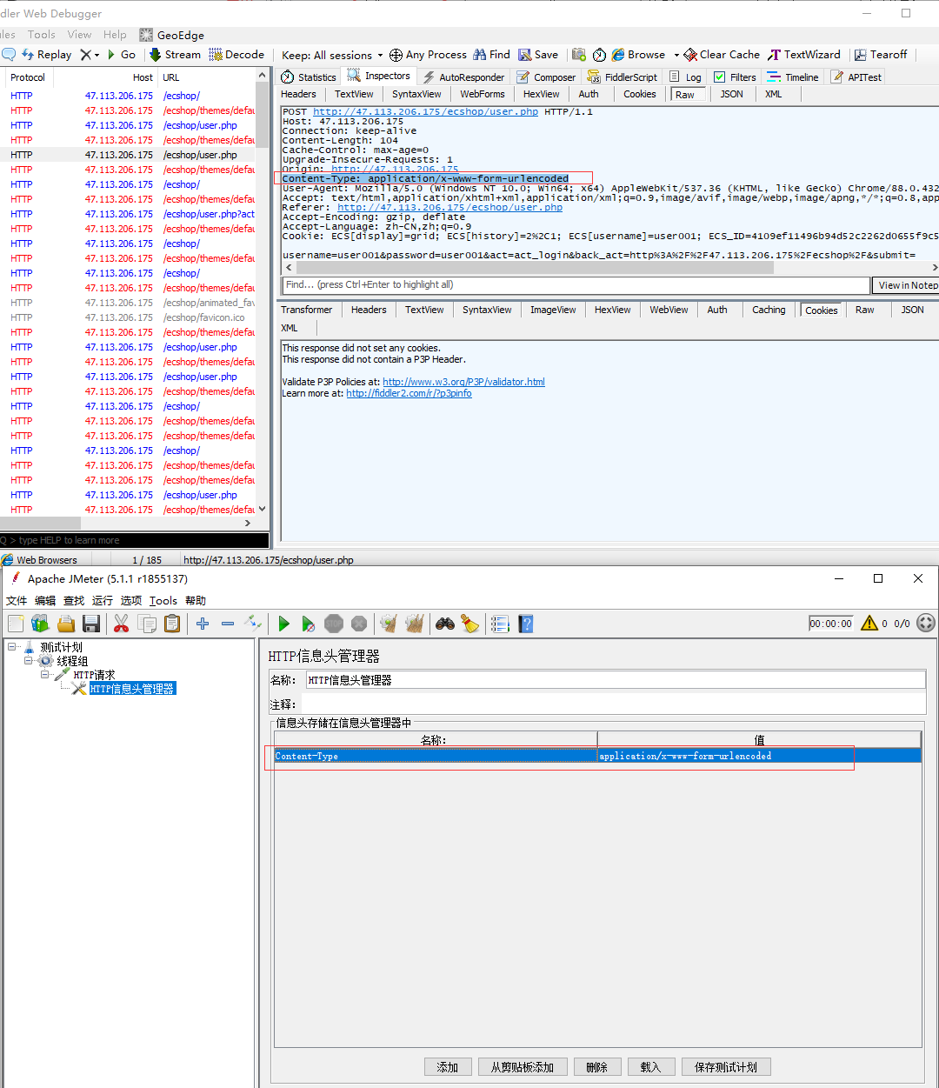939x1088 pixels.
Task: Collapse 测试计划 tree node in JMeter
Action: [14, 647]
